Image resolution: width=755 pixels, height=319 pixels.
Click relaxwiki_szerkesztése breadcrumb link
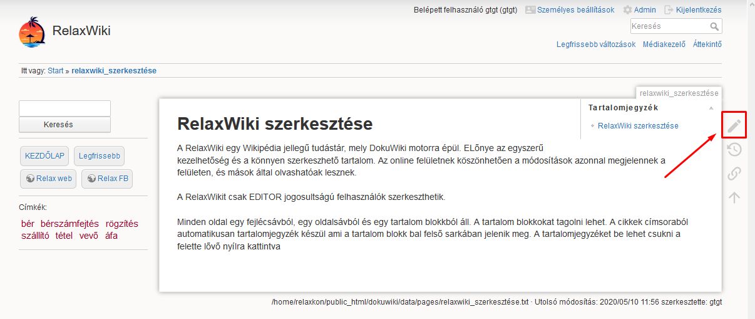coord(114,71)
